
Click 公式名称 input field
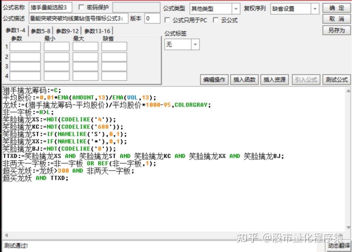tap(50, 7)
